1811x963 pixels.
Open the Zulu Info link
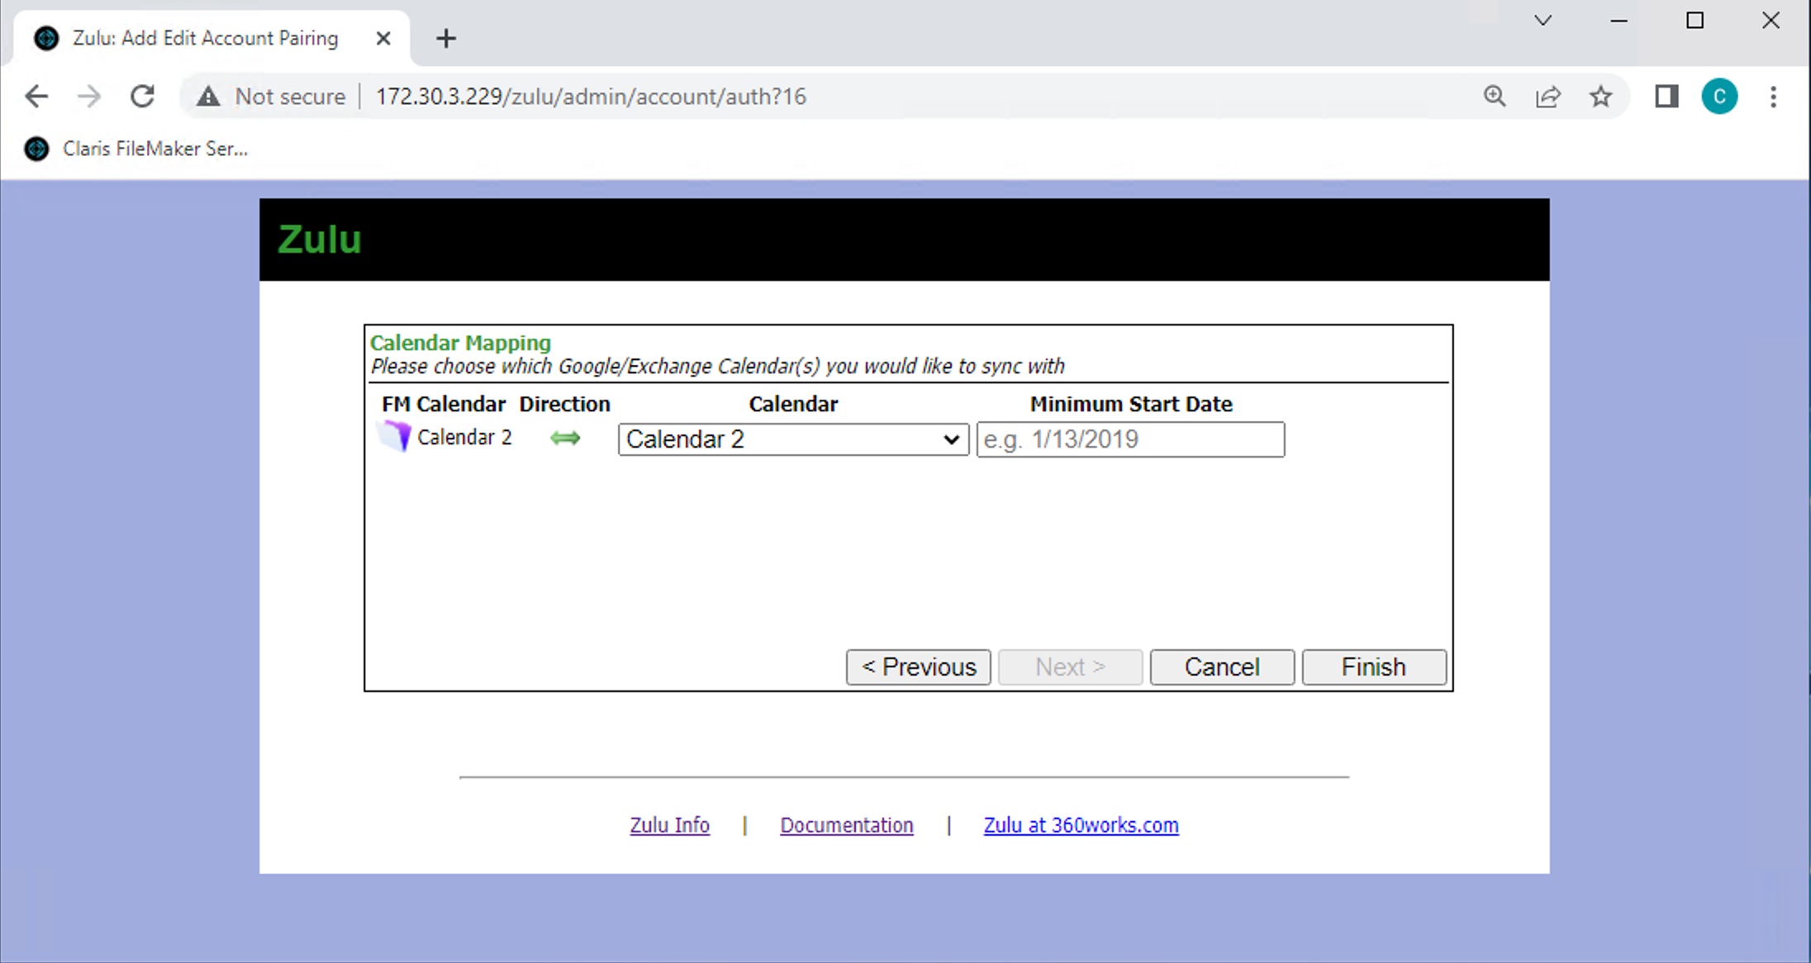(669, 825)
